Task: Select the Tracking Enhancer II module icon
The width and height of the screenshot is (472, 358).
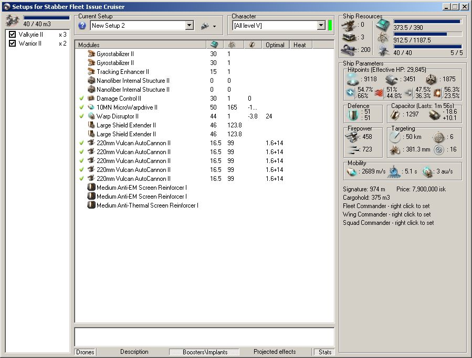Action: 91,71
